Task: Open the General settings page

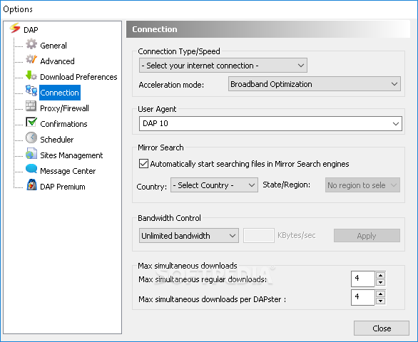Action: [x=53, y=46]
